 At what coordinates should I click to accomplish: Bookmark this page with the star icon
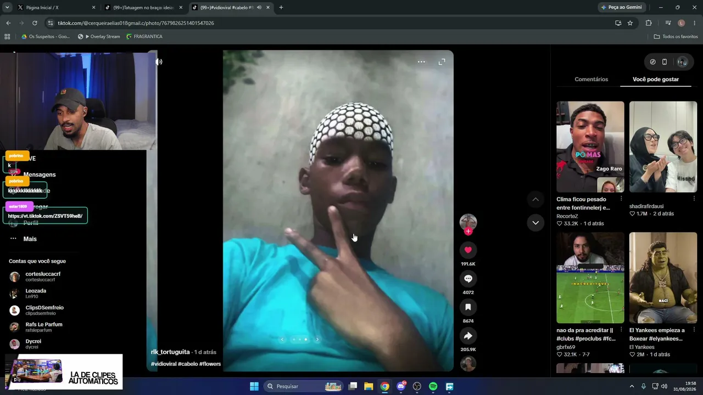[630, 23]
